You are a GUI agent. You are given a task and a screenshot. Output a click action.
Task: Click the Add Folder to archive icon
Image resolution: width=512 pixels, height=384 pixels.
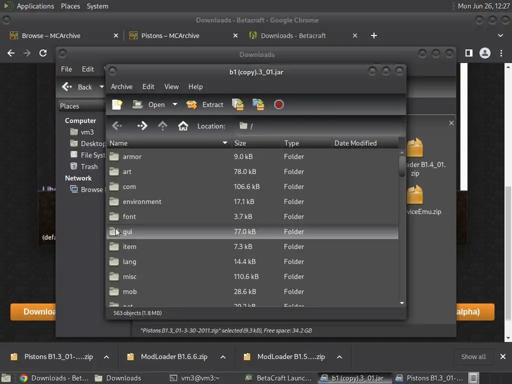click(x=258, y=104)
